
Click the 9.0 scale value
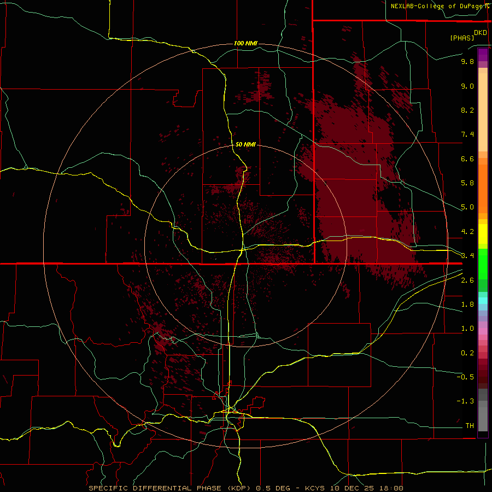[x=467, y=86]
